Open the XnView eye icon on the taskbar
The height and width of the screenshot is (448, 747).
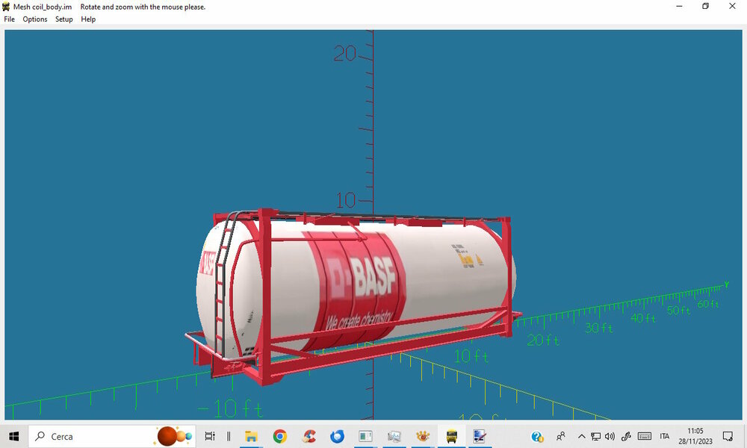[423, 436]
